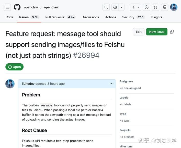Viewport: 181px width, 148px height.
Task: Click the '3 hours ago' timestamp
Action: [56, 84]
